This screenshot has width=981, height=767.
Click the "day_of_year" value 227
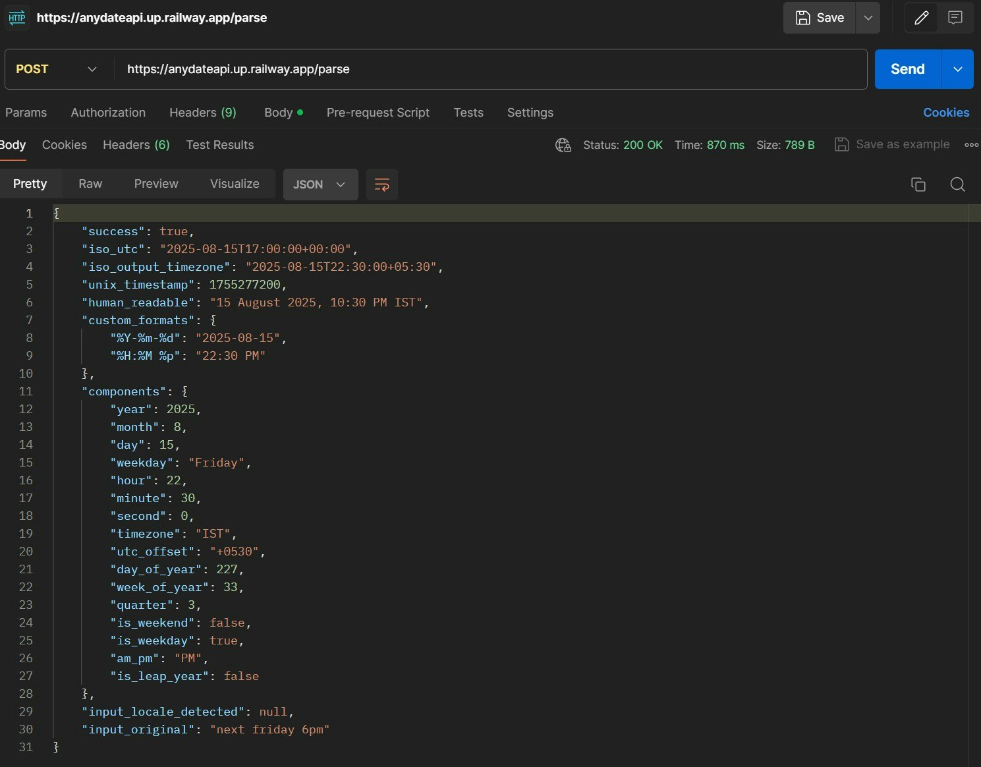coord(227,569)
